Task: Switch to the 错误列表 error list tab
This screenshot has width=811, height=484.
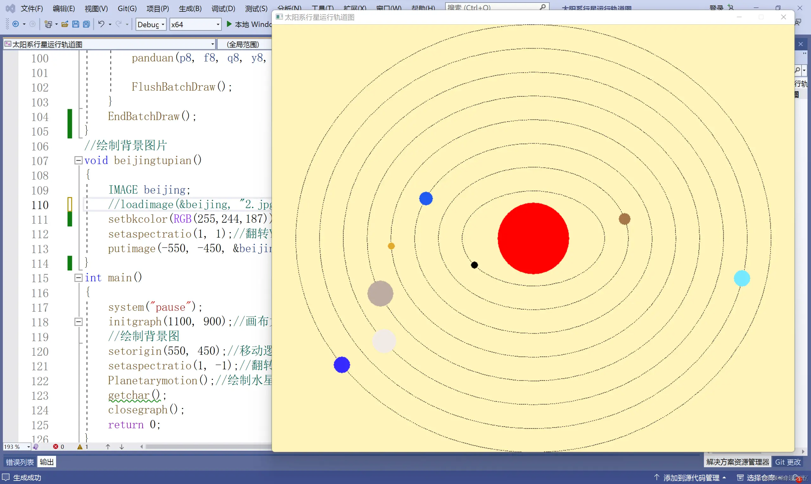Action: pyautogui.click(x=20, y=462)
